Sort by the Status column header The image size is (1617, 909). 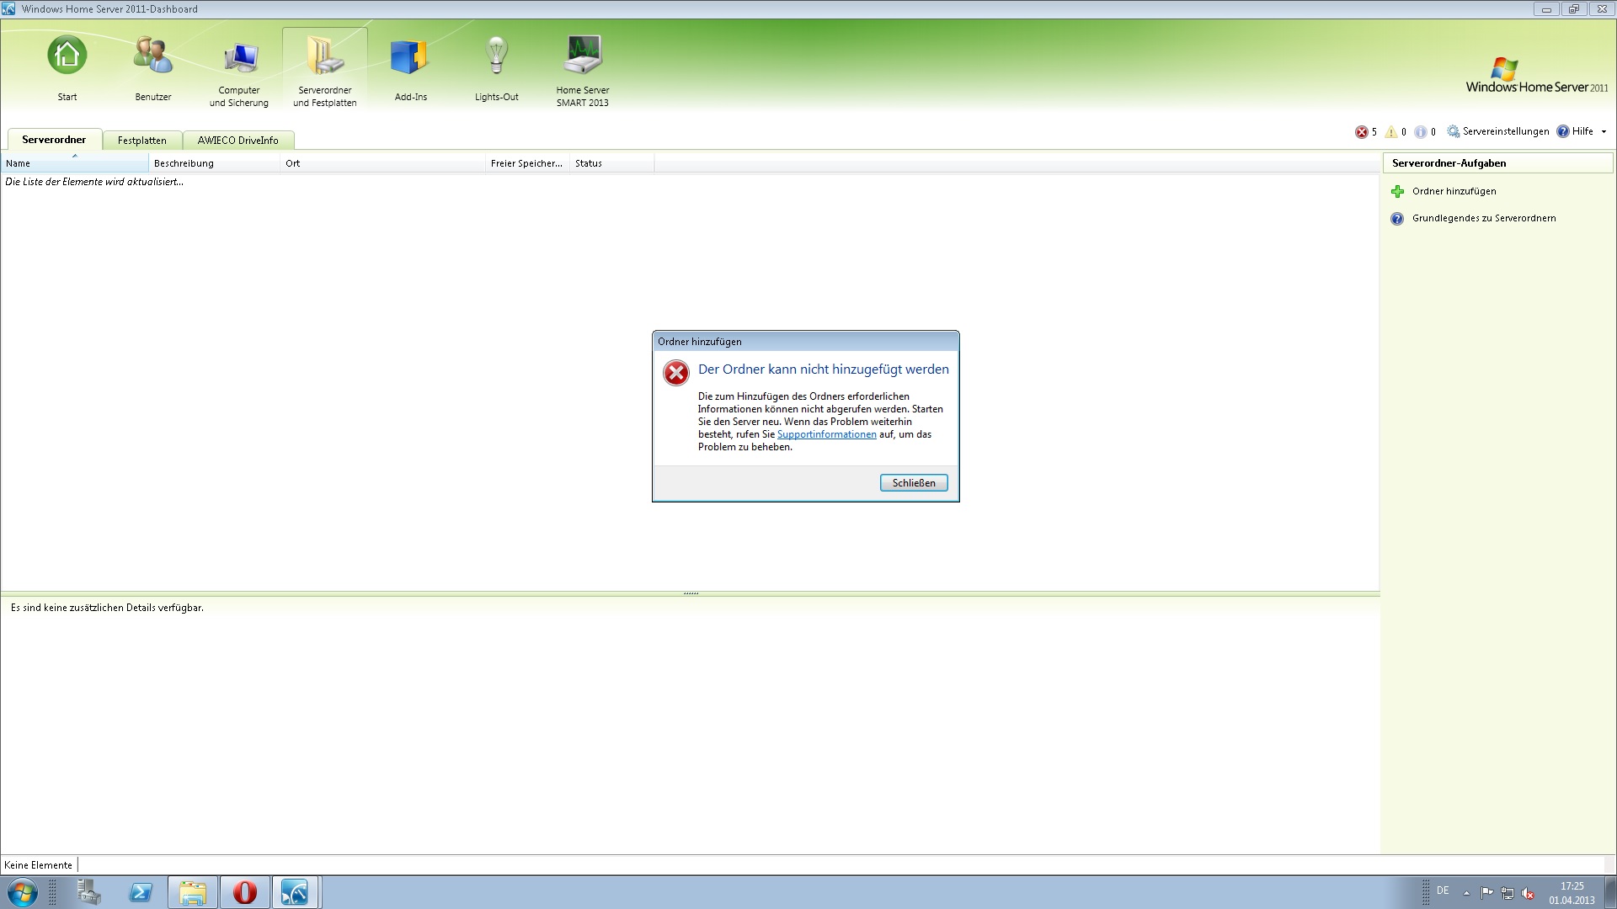612,163
